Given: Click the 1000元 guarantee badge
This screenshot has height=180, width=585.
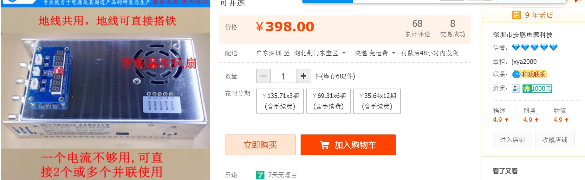Looking at the screenshot, I should tap(537, 89).
